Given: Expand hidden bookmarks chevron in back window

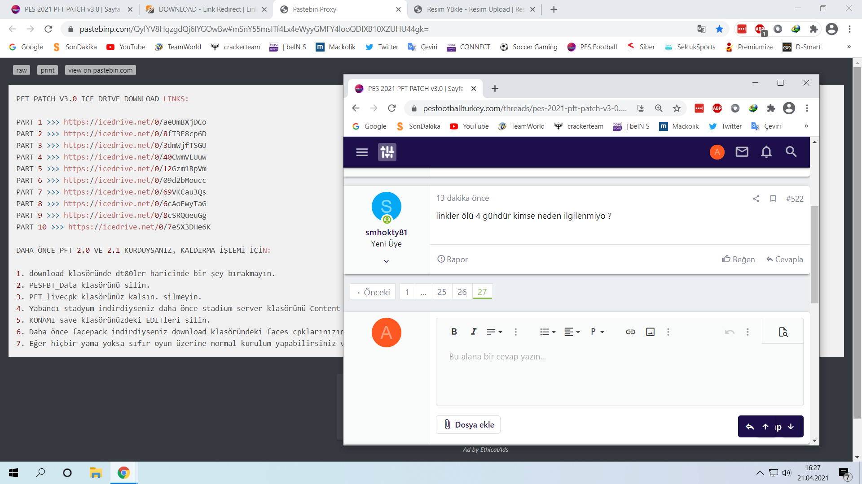Looking at the screenshot, I should coord(849,47).
